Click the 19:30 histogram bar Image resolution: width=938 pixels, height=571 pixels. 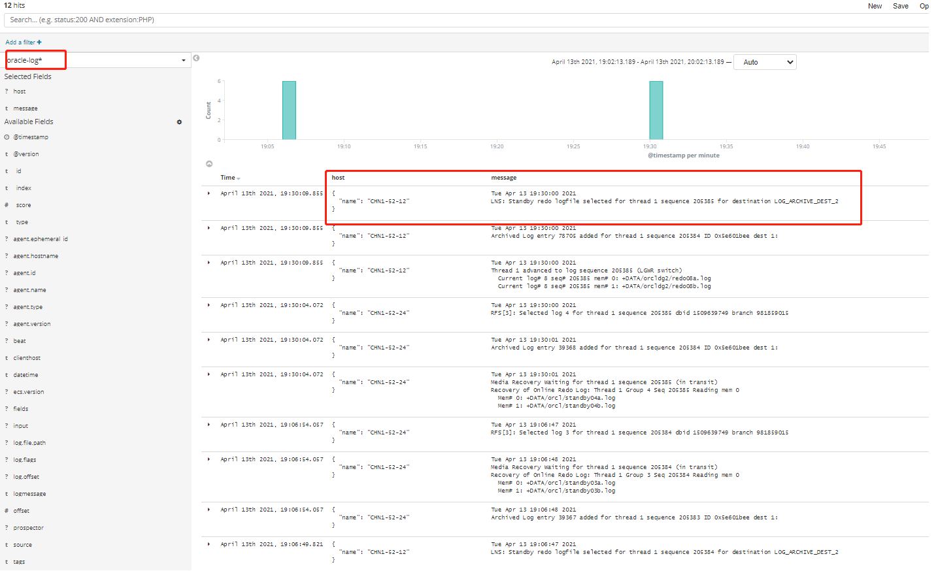pos(656,110)
